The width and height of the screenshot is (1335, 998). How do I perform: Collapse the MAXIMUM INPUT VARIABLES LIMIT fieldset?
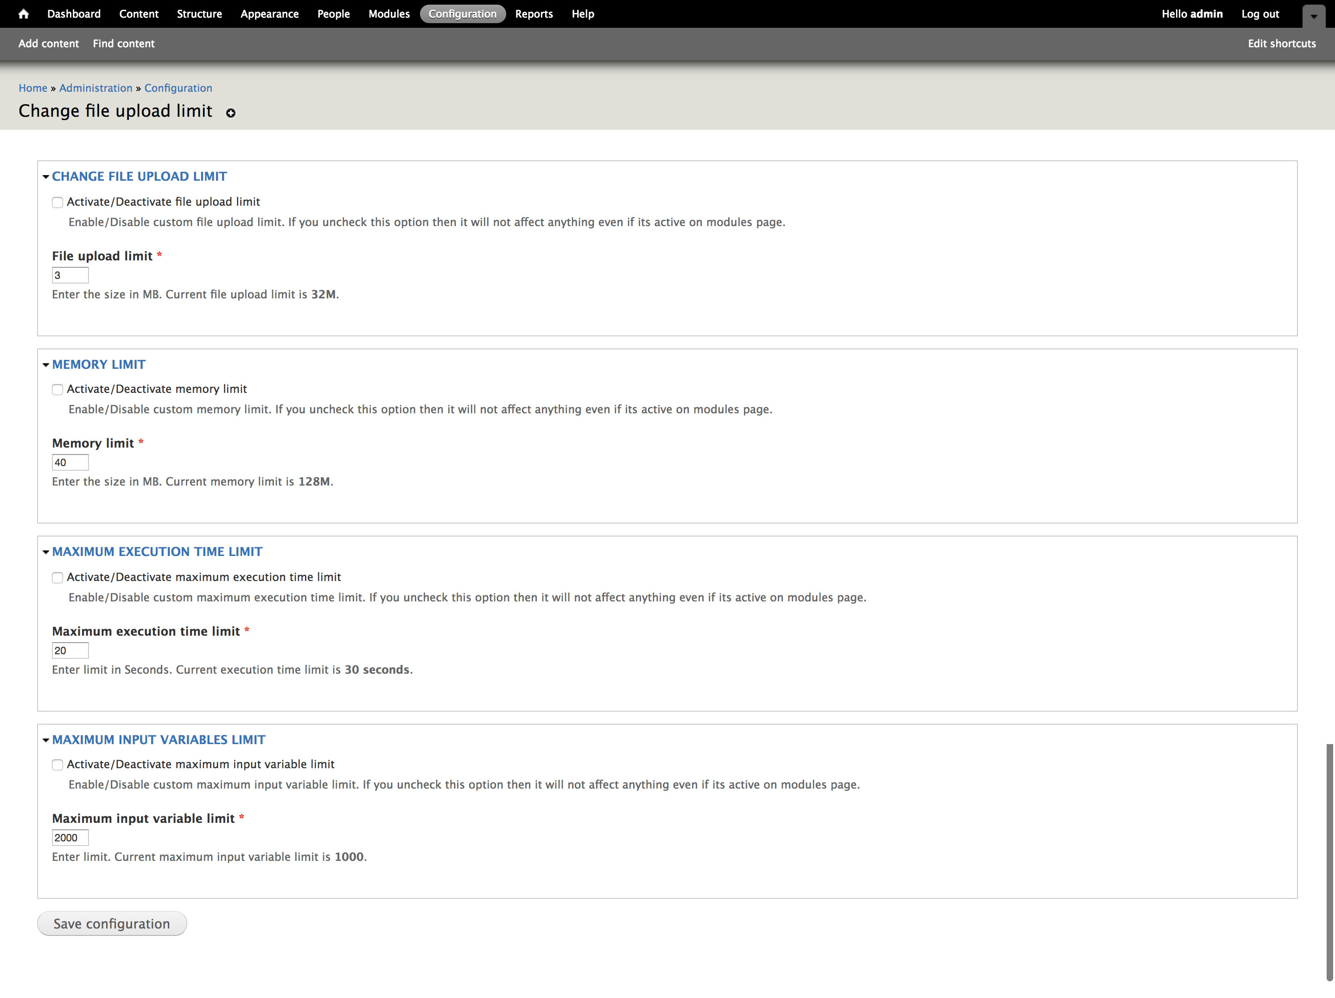point(159,739)
